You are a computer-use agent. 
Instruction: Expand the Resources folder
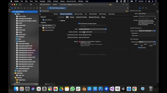point(15,41)
